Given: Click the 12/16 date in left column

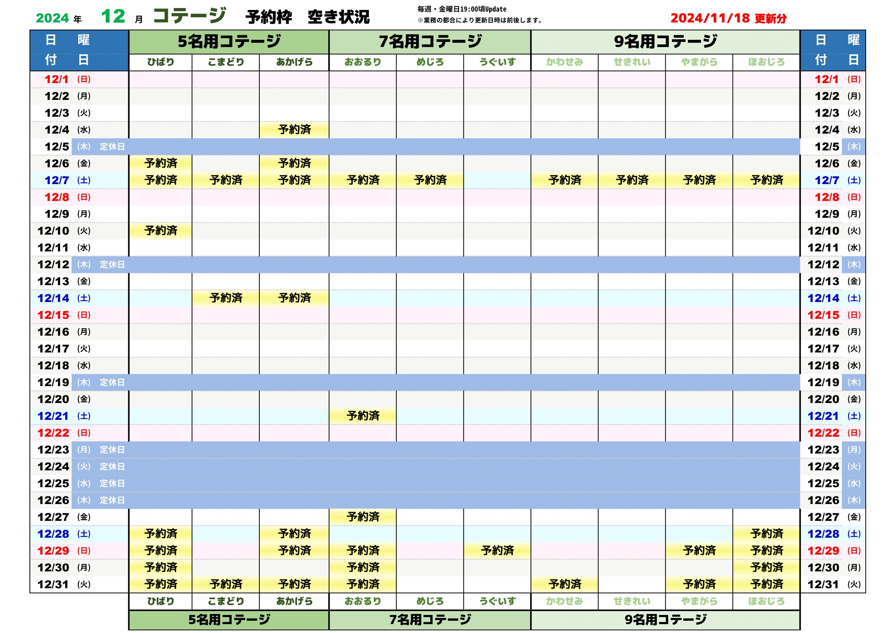Looking at the screenshot, I should pos(53,332).
